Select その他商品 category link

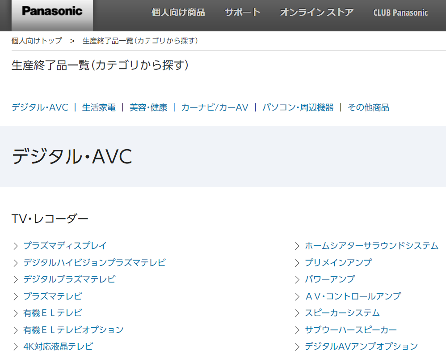pyautogui.click(x=368, y=107)
